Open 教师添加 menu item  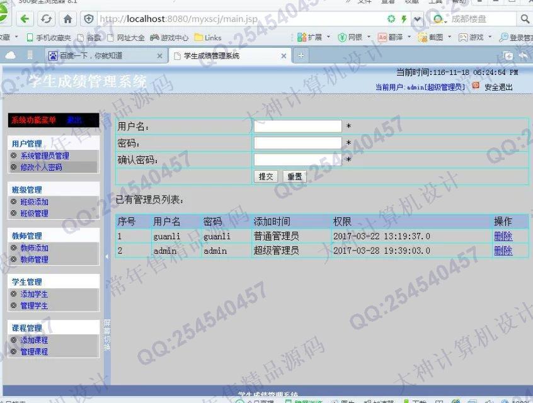pos(34,248)
